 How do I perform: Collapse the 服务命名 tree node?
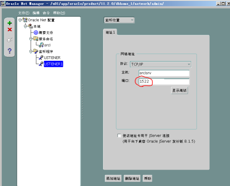(x=31, y=39)
